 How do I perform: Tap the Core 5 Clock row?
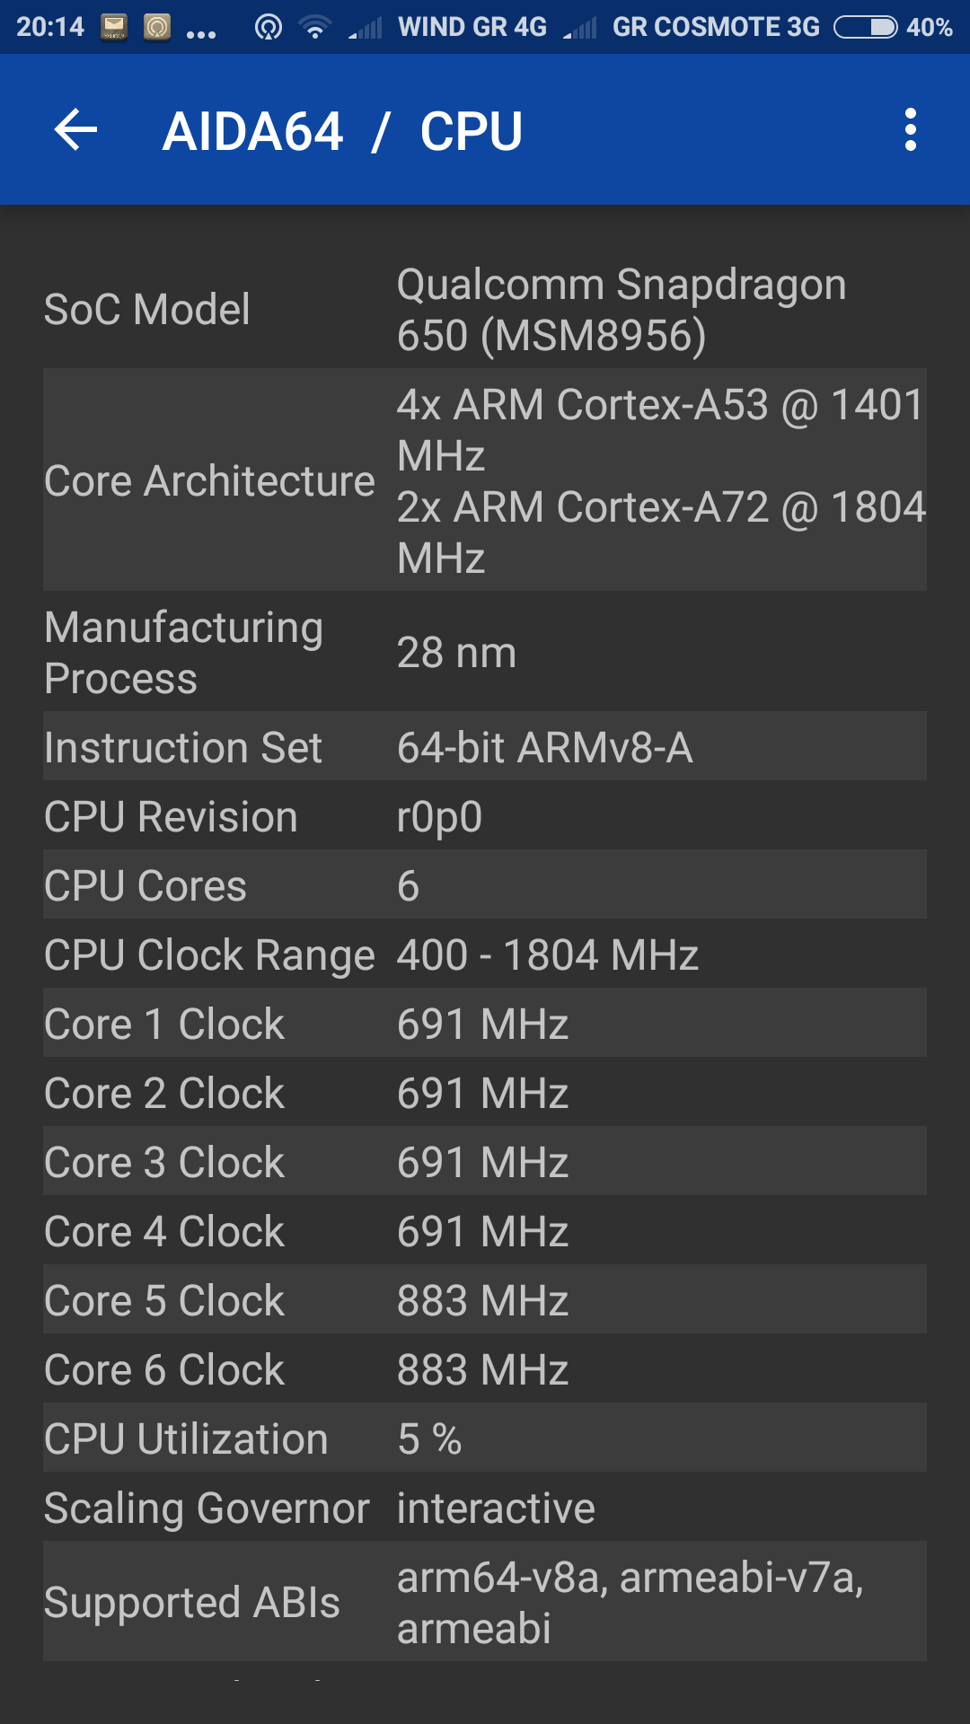[485, 1300]
